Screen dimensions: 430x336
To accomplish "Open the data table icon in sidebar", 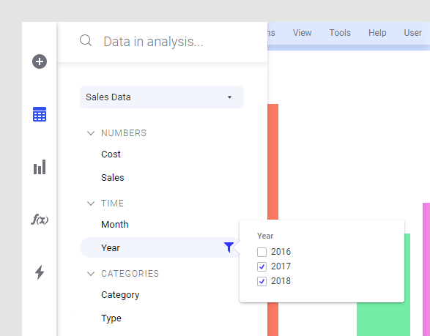I will tap(40, 114).
